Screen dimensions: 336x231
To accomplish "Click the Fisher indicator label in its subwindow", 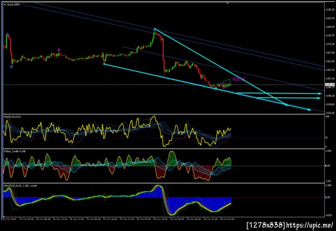I will tap(15, 152).
